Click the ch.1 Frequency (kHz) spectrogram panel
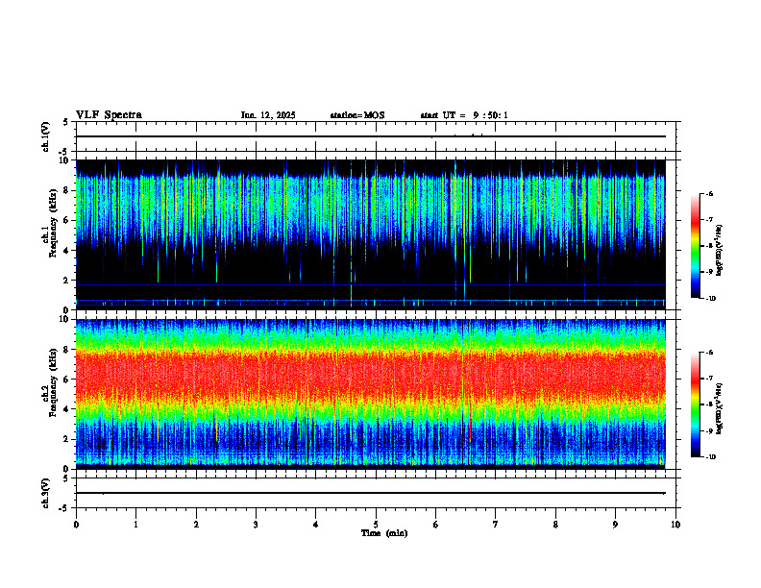 (x=370, y=234)
